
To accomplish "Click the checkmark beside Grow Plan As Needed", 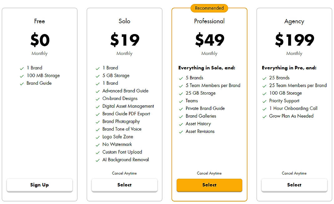I will 265,116.
